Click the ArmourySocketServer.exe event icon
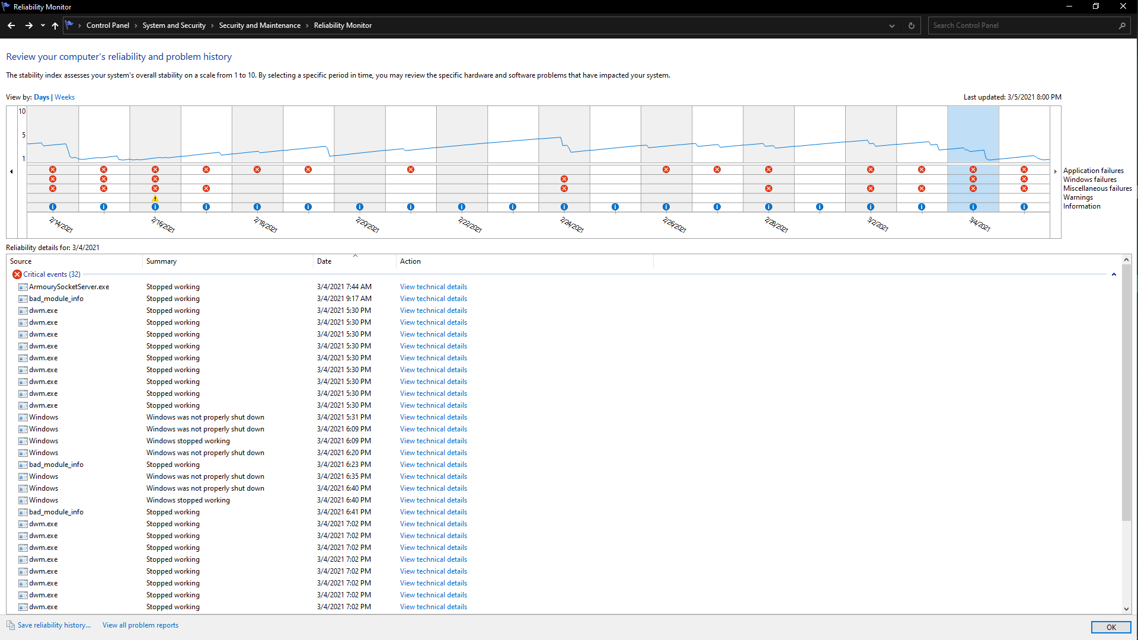 [23, 287]
